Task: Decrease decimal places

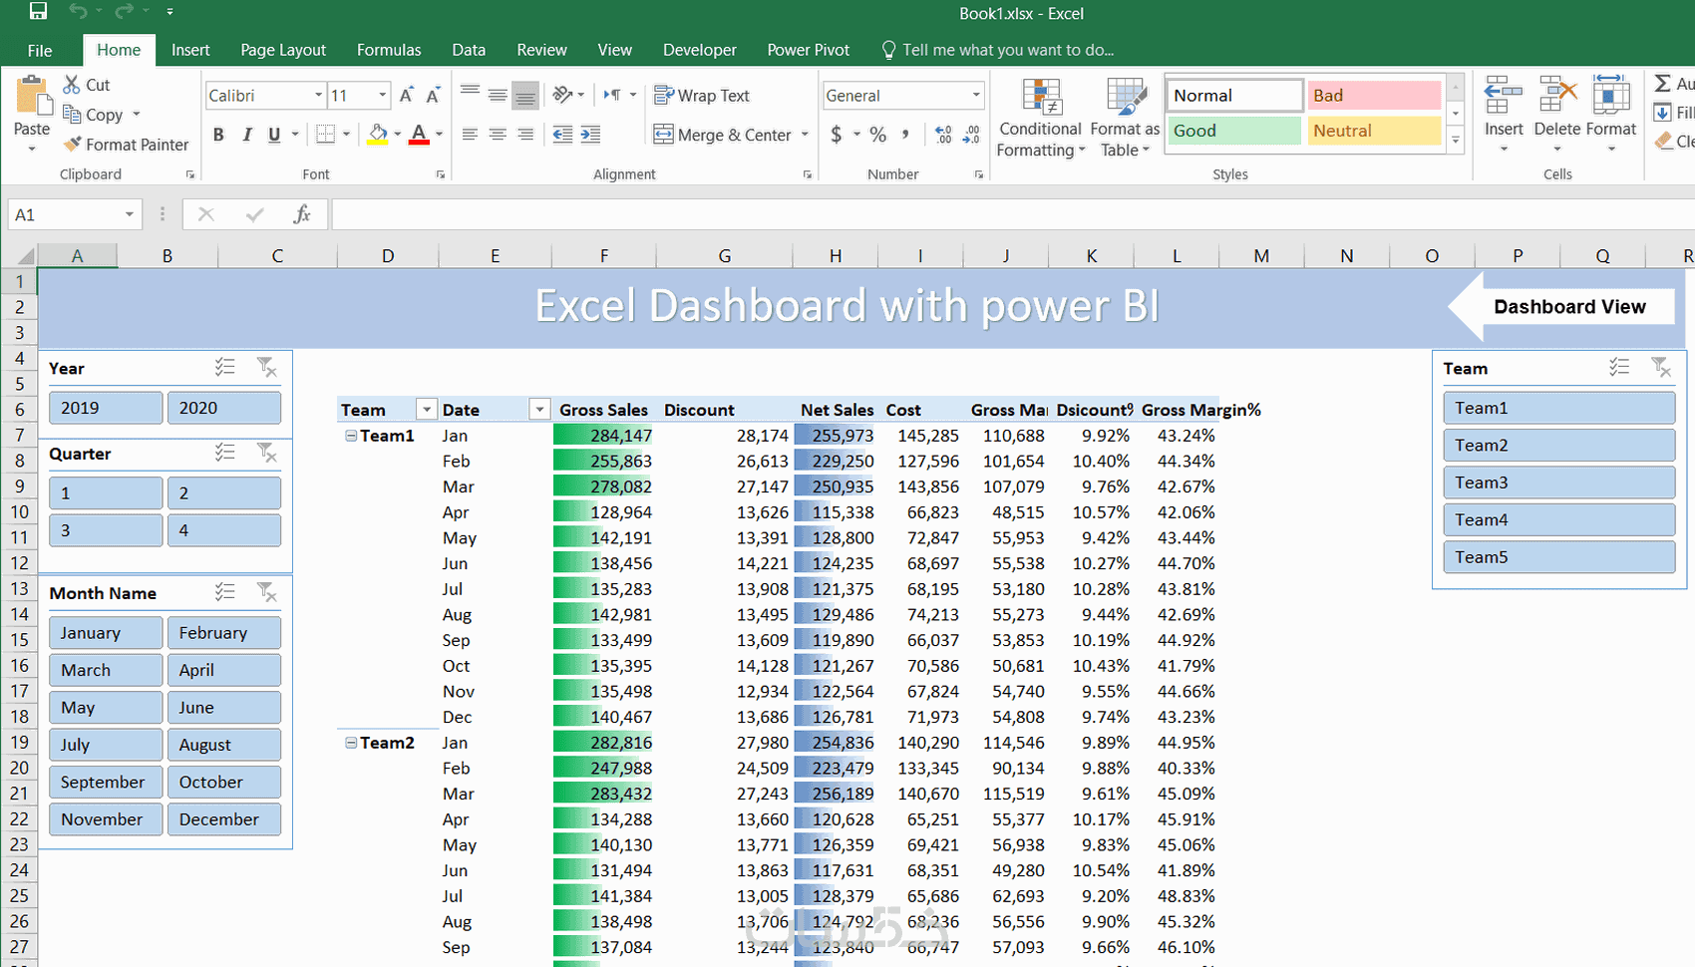Action: tap(972, 135)
